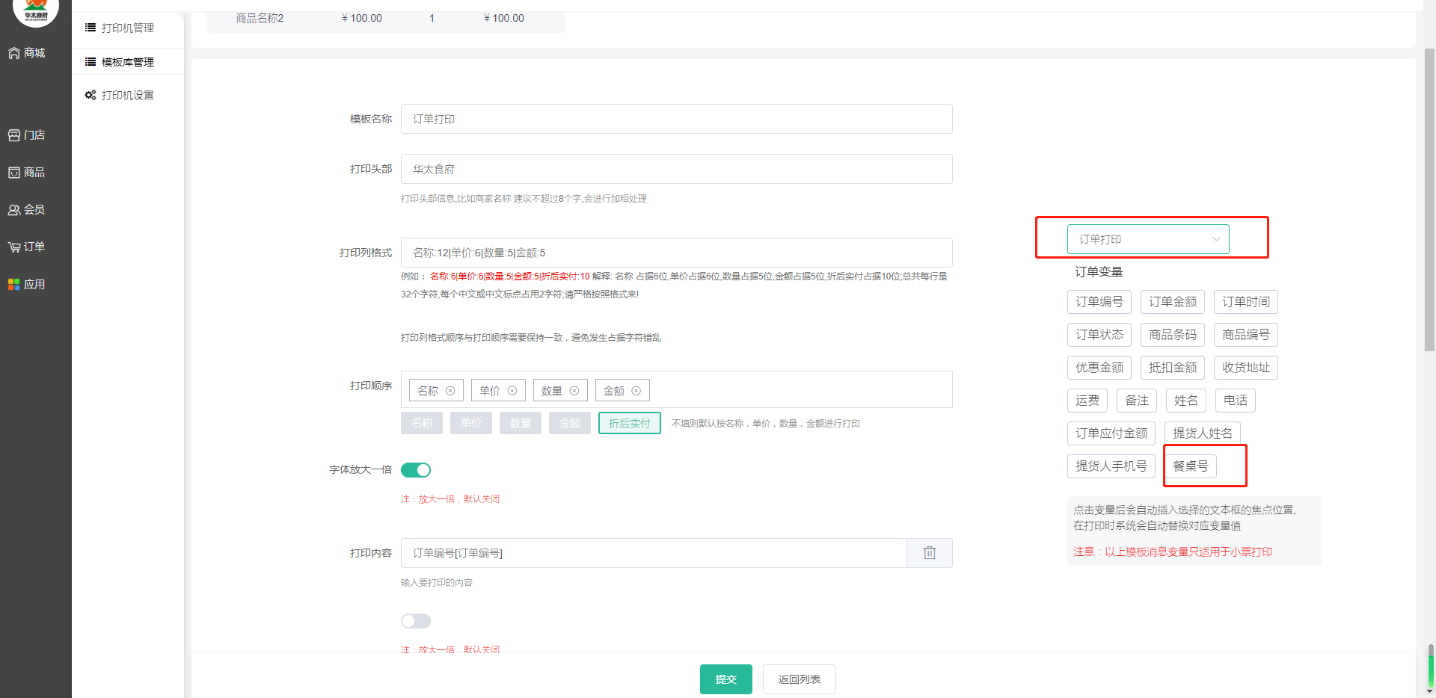The width and height of the screenshot is (1436, 698).
Task: Select the 折后实付 print order option
Action: coord(629,424)
